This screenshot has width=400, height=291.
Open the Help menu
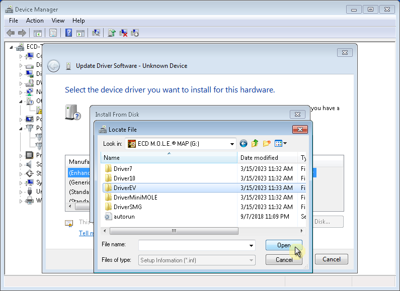(78, 21)
